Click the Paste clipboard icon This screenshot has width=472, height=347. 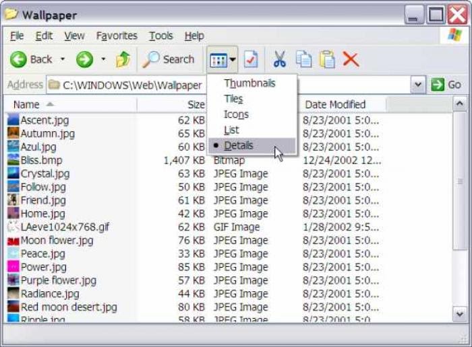(327, 59)
